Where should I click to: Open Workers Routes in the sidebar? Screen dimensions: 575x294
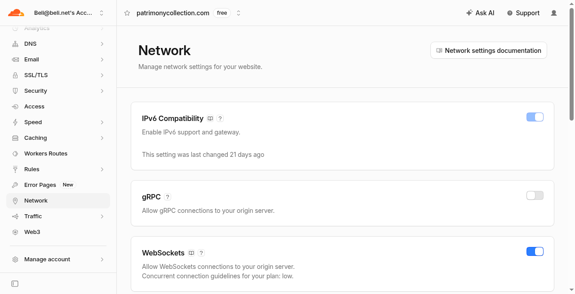pos(58,154)
